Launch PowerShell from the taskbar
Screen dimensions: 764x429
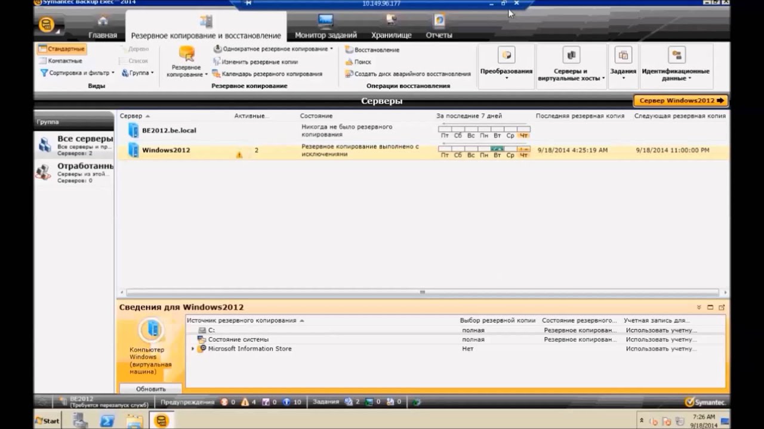click(x=107, y=421)
